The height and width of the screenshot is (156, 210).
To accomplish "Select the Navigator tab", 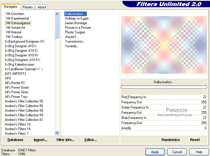I will tap(11, 7).
